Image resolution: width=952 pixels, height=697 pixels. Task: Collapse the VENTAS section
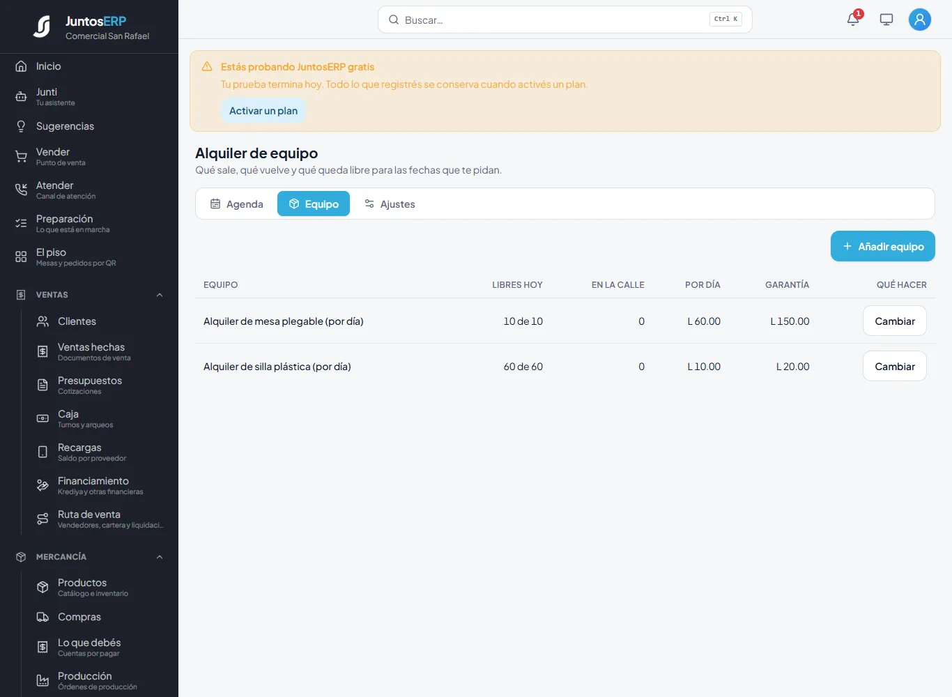click(160, 295)
